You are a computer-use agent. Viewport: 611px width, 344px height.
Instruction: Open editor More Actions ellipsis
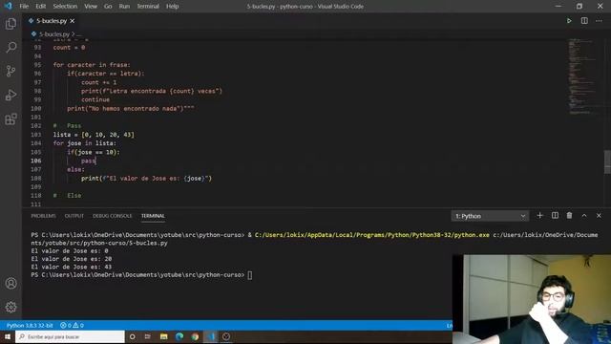point(599,21)
